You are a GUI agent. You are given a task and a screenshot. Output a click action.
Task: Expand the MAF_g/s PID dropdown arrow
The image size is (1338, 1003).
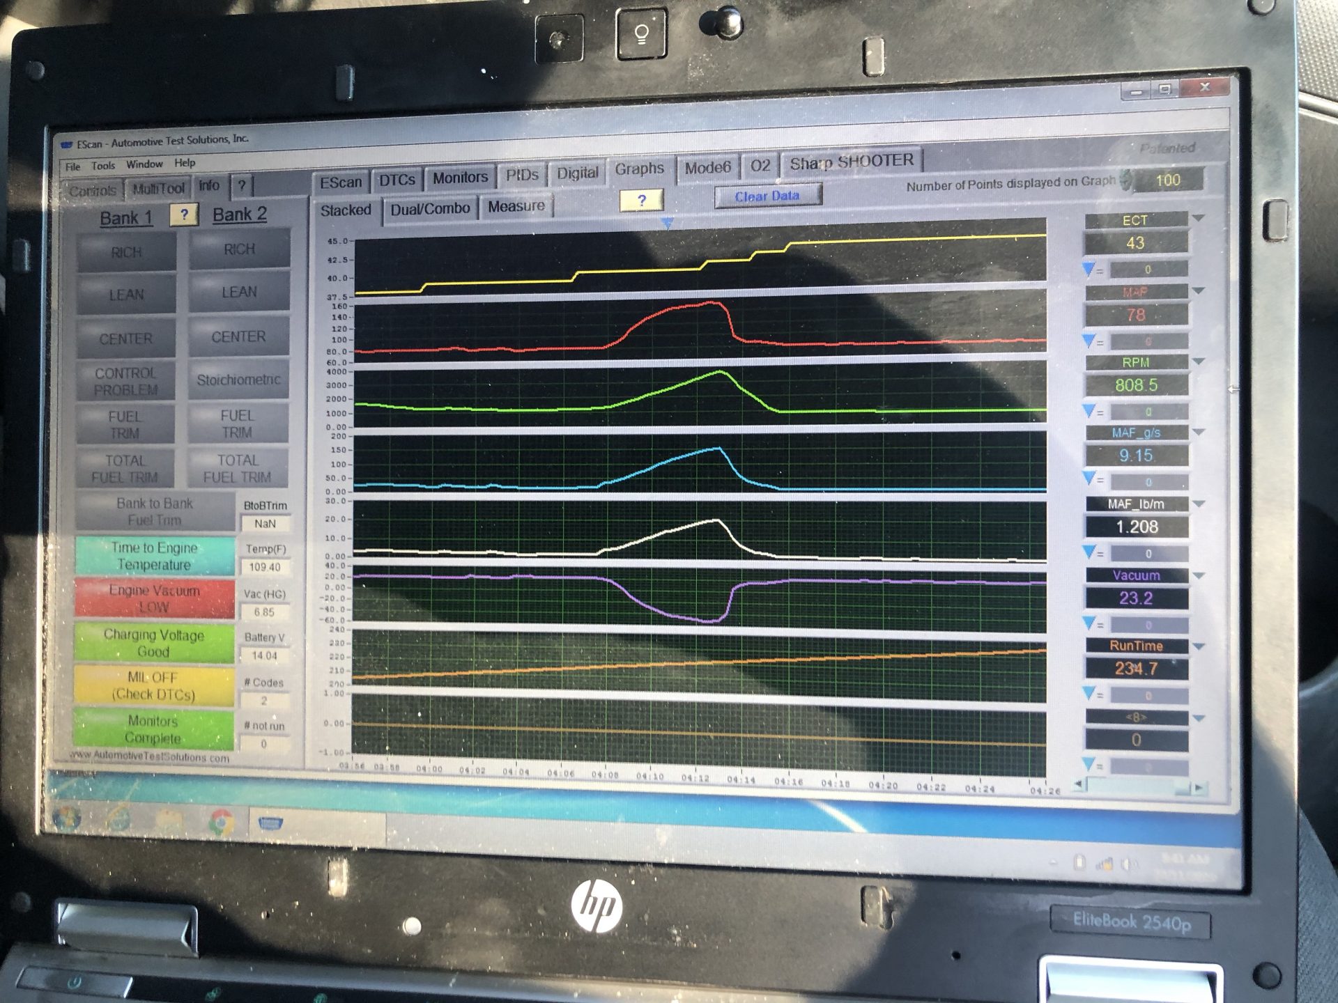[1199, 433]
